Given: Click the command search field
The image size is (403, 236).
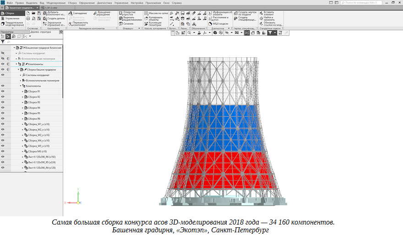Looking at the screenshot, I should [361, 3].
